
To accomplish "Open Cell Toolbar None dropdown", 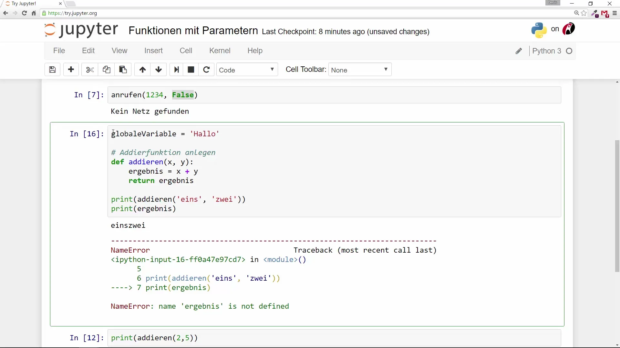I will click(360, 70).
